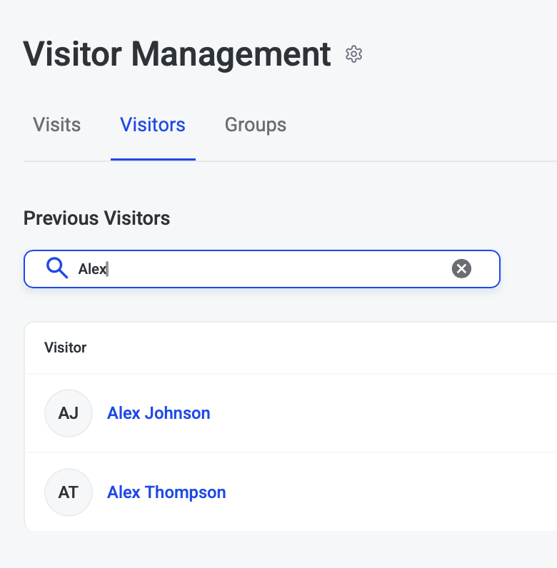Clear the search with the X icon

462,268
